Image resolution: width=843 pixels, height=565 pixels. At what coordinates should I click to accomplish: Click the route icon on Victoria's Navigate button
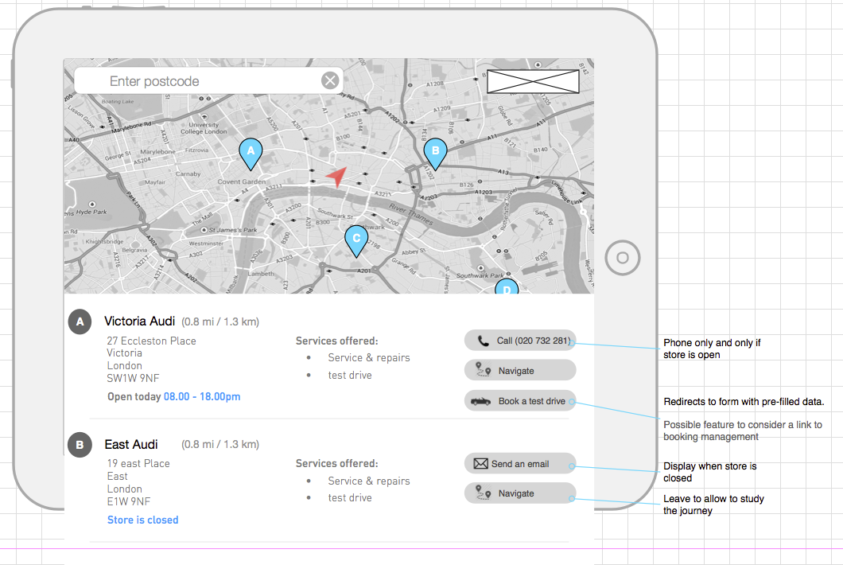(x=484, y=370)
